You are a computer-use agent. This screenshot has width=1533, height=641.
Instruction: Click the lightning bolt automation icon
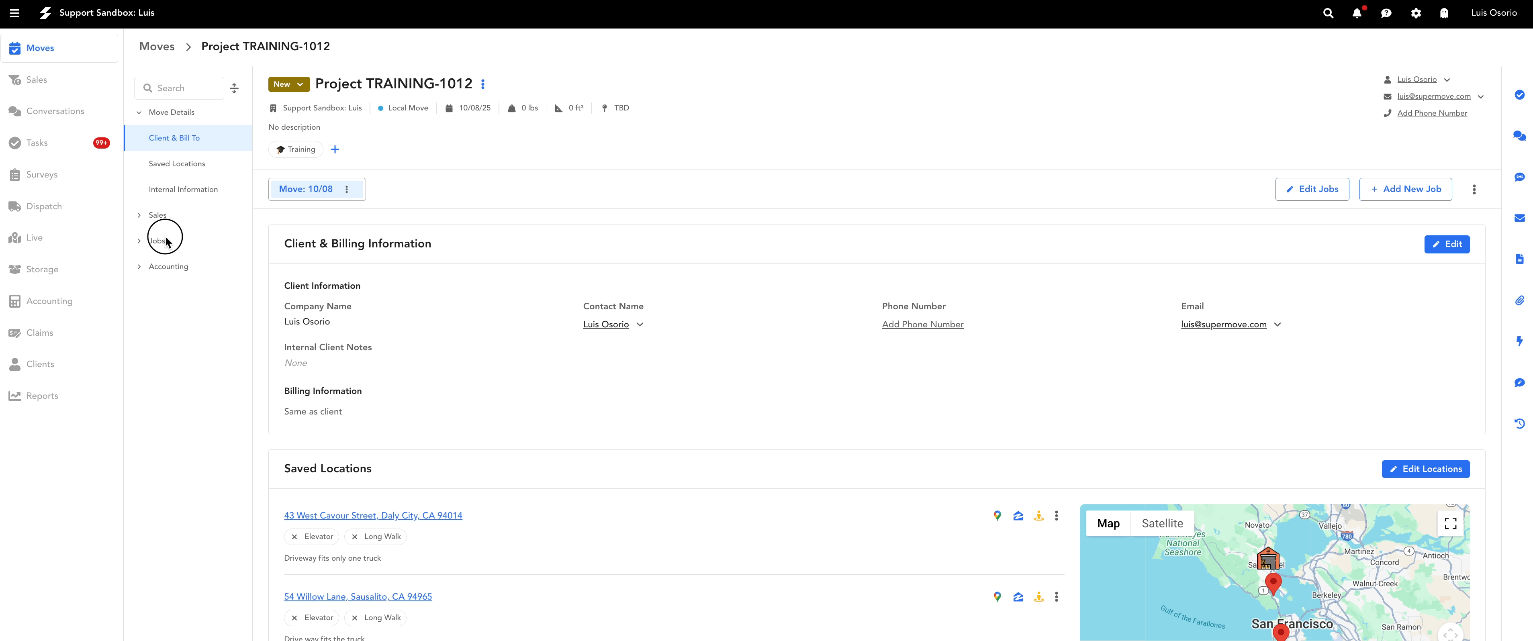[1519, 341]
